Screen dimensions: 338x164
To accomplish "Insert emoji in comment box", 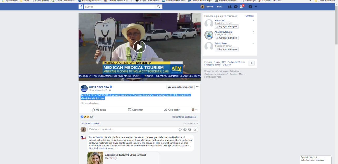I will tap(180, 129).
